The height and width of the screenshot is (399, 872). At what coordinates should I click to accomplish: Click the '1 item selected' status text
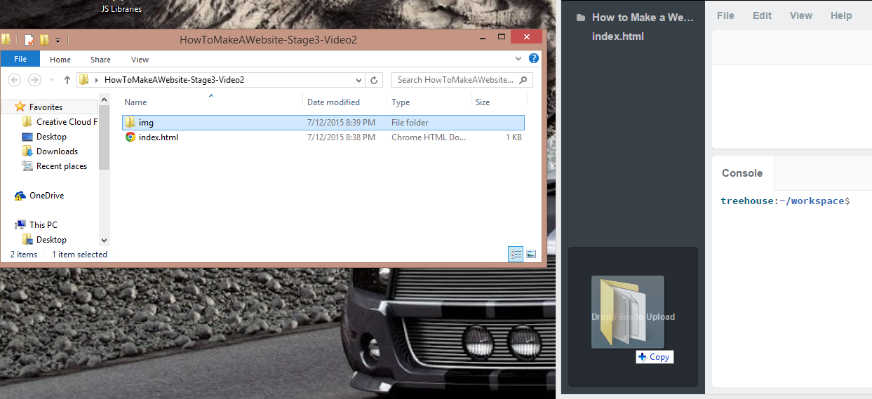click(79, 255)
